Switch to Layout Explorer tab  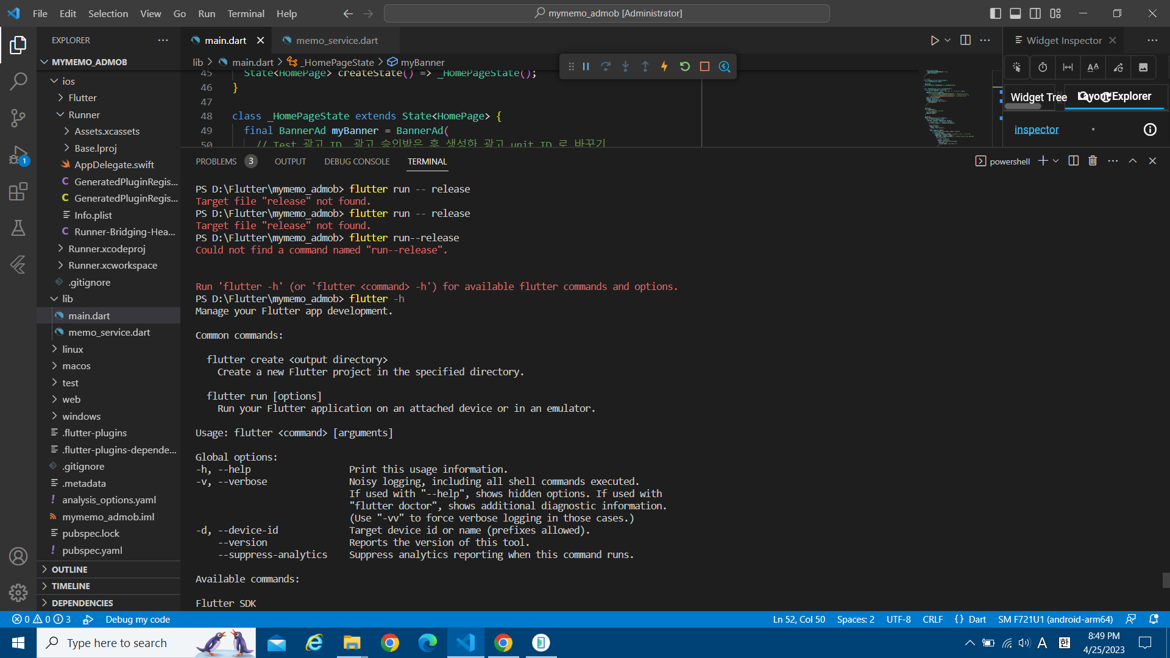click(1115, 96)
